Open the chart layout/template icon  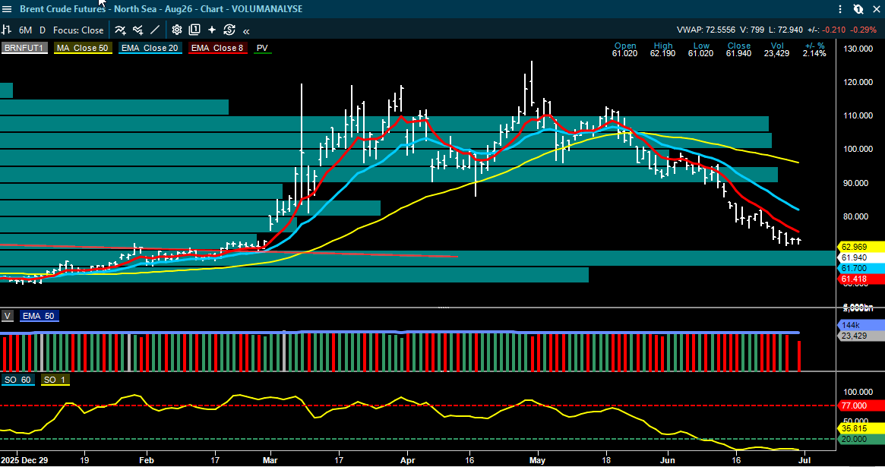click(194, 30)
